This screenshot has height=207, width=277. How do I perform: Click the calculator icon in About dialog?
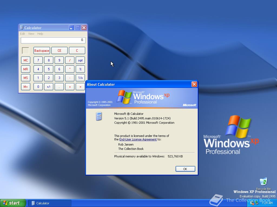(99, 116)
